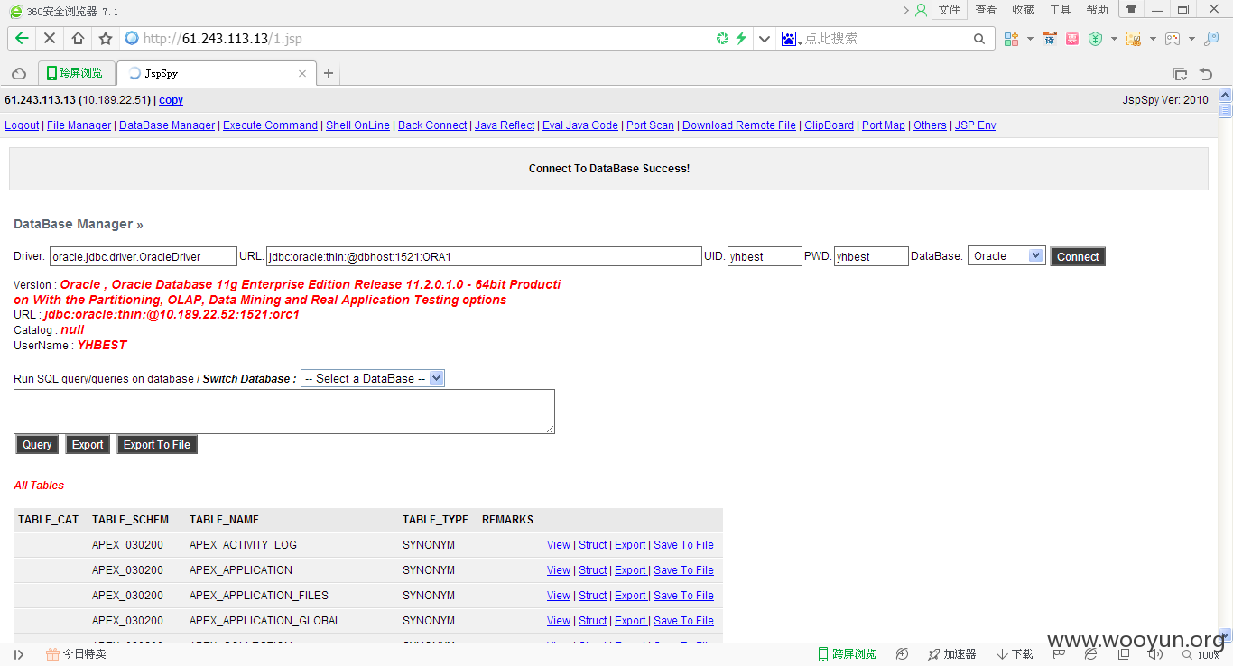Click the search magnifier in search box
Screen dimensions: 1233x666
(x=979, y=39)
